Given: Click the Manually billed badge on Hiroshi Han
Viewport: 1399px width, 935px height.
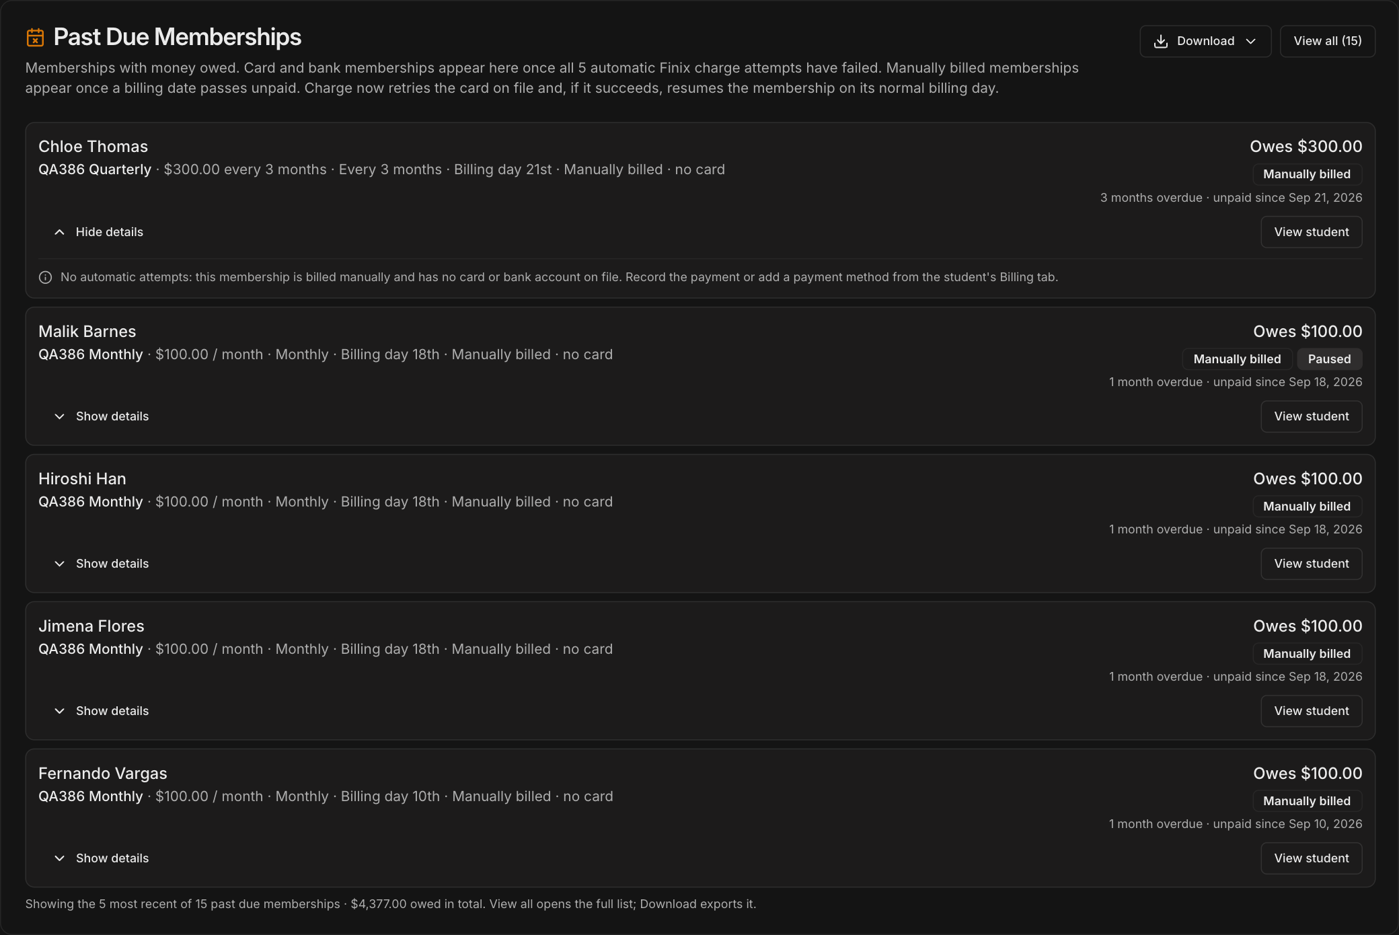Looking at the screenshot, I should coord(1307,507).
